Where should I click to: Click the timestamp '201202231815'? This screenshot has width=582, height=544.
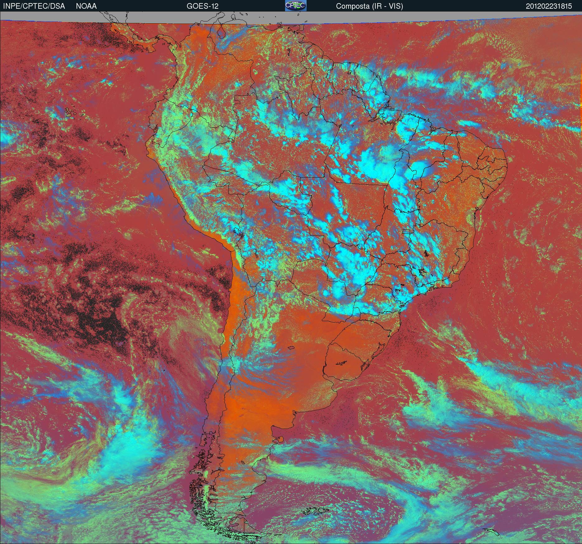click(x=549, y=6)
